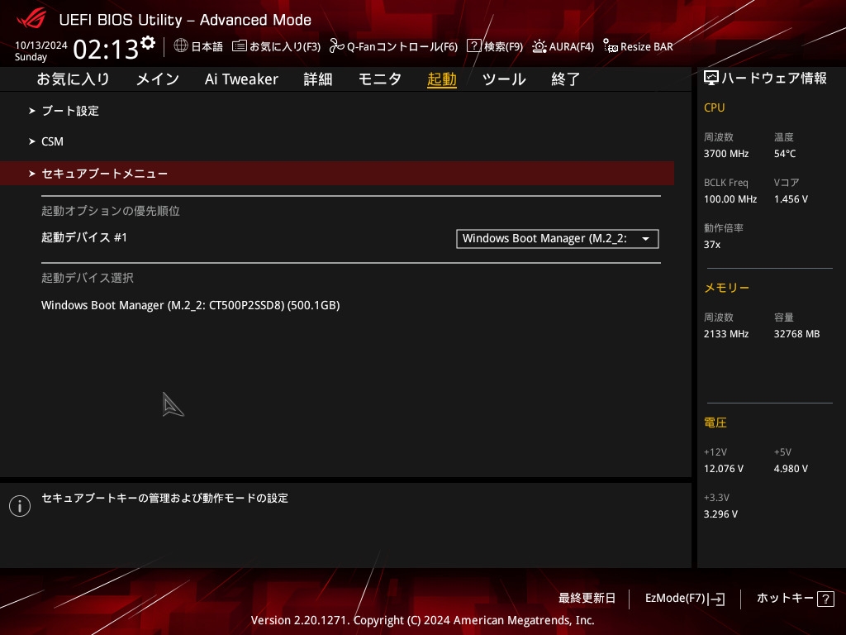Click the ROG logo icon
The image size is (846, 635).
coord(31,19)
